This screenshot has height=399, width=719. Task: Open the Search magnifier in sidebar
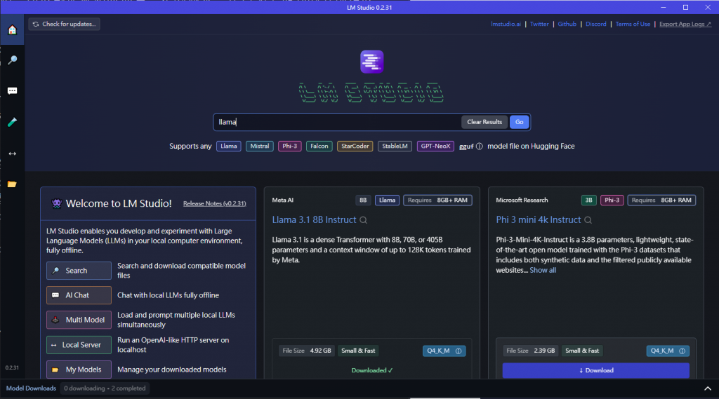tap(13, 60)
